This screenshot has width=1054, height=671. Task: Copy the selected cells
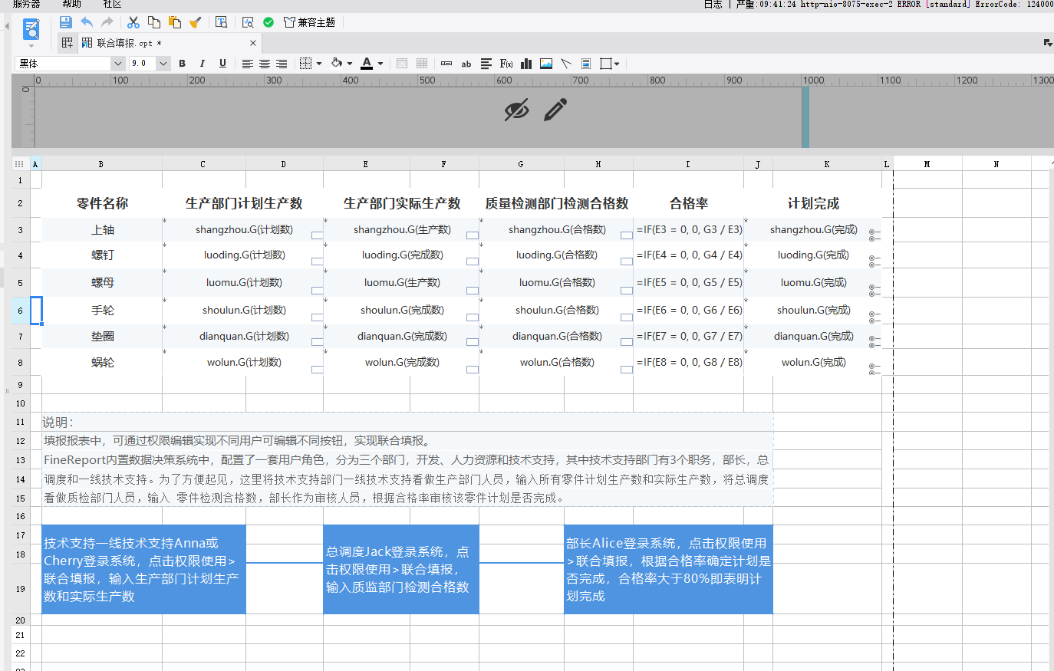point(154,22)
